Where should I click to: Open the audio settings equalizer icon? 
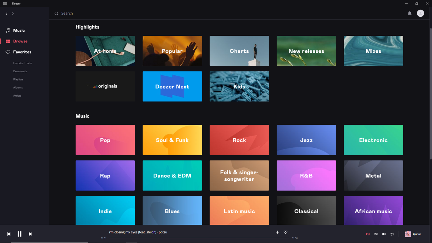[392, 234]
